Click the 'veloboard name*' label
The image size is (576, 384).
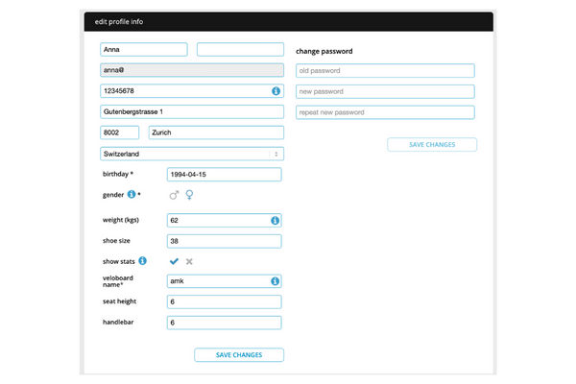pos(118,281)
